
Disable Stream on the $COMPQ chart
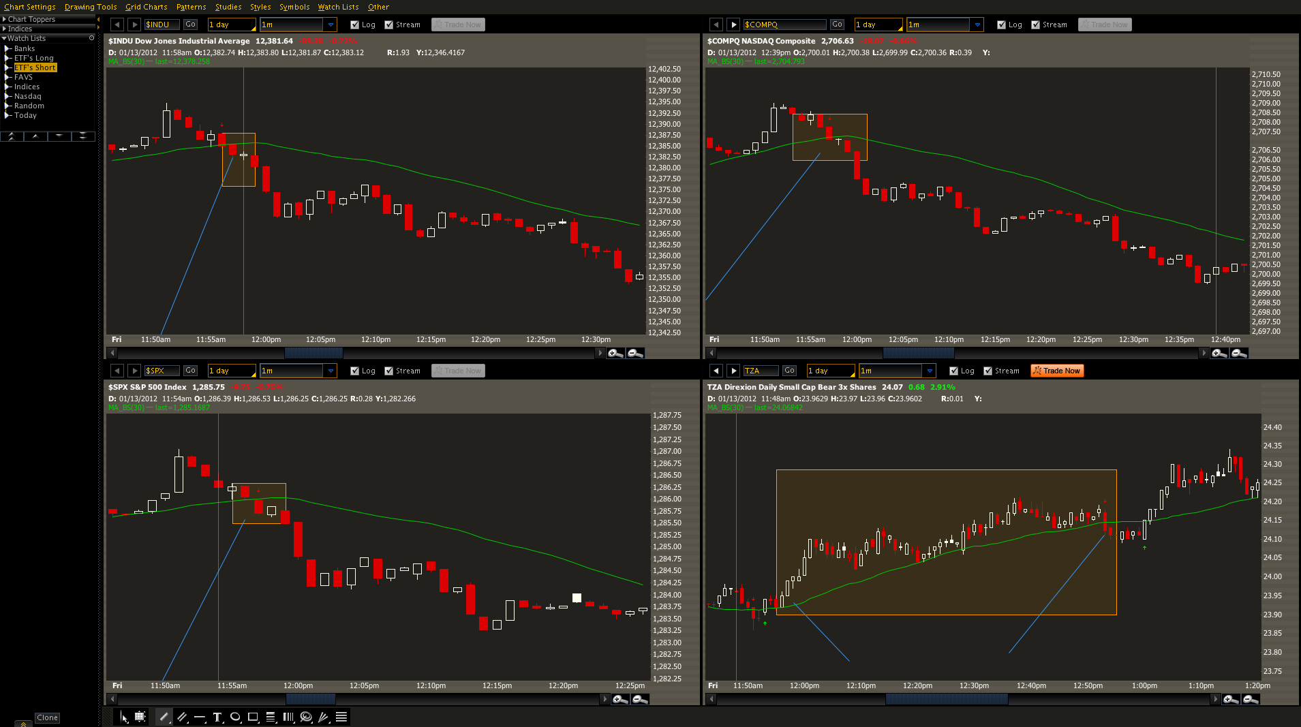(x=1035, y=25)
